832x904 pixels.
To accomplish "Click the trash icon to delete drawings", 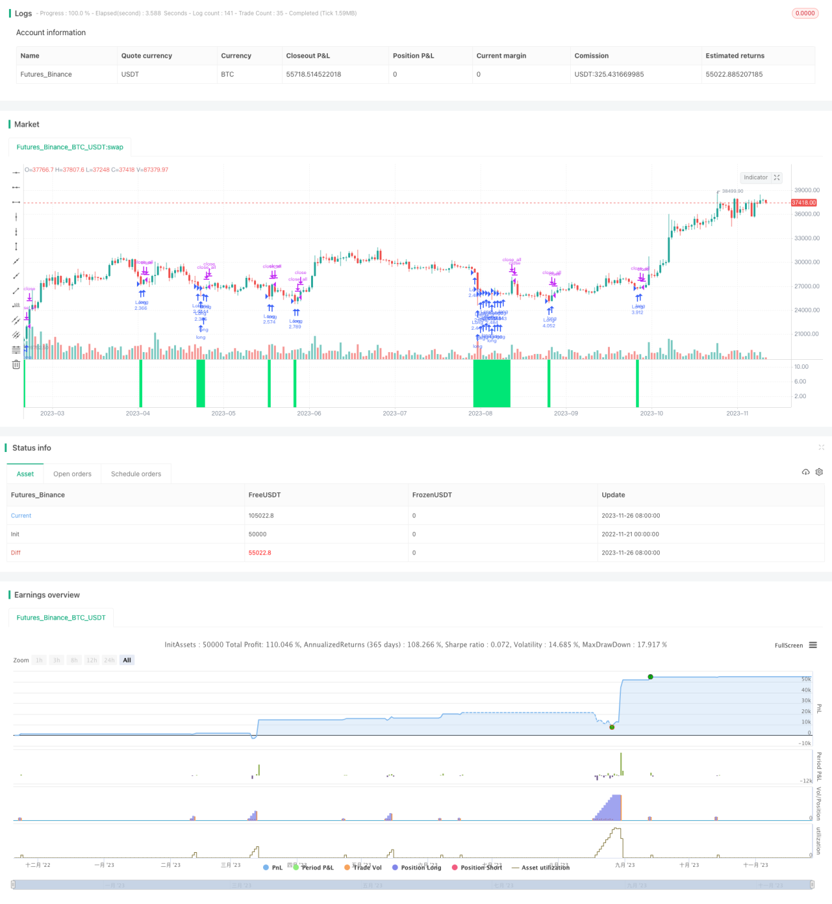I will tap(16, 364).
